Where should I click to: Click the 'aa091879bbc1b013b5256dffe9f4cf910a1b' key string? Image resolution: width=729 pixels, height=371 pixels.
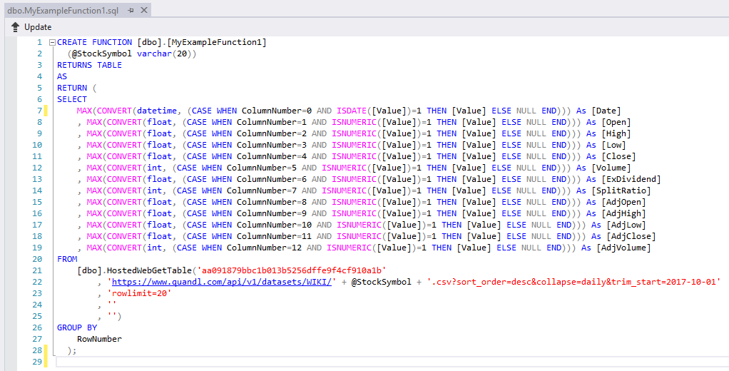point(292,270)
